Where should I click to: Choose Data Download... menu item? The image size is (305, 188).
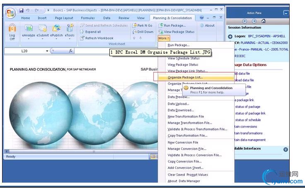click(181, 110)
